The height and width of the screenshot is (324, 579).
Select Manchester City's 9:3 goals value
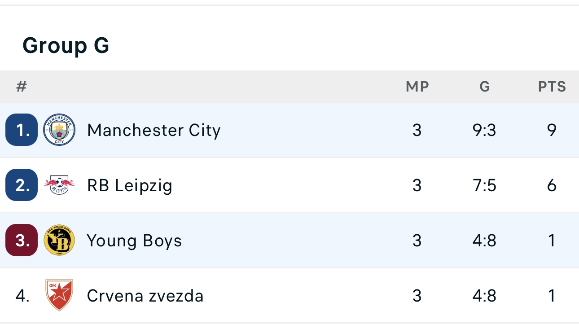coord(484,130)
